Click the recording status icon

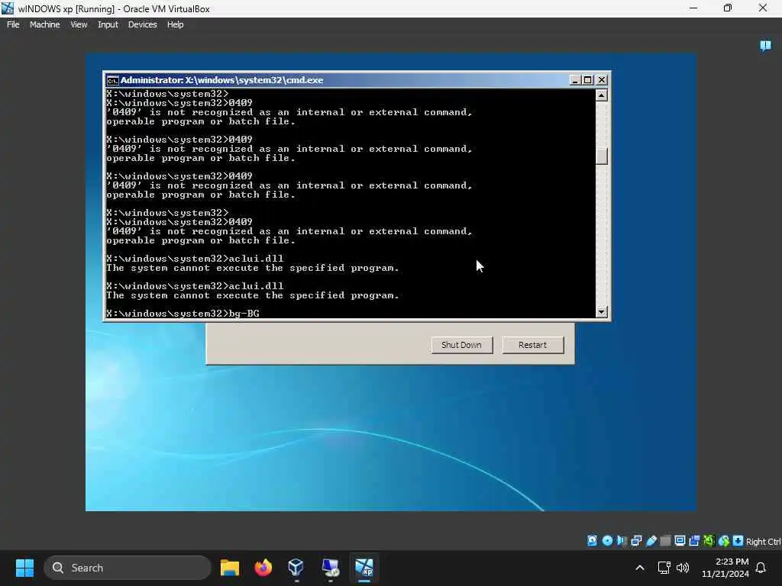pyautogui.click(x=694, y=541)
